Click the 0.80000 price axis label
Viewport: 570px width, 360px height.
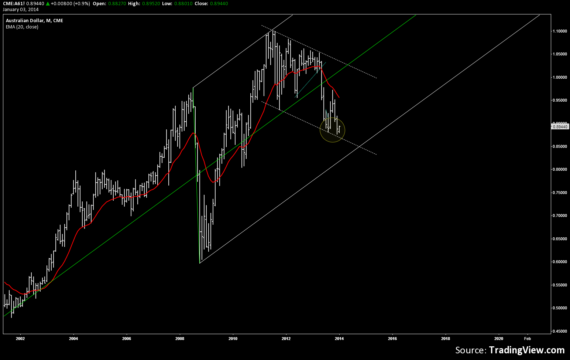click(x=560, y=169)
